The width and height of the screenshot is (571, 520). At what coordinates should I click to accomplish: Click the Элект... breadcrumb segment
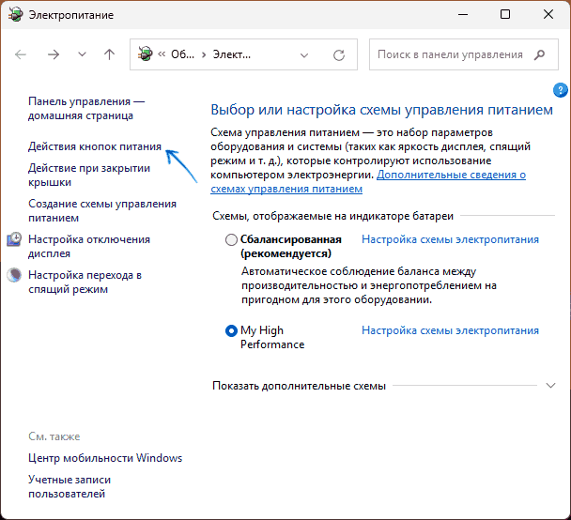pos(232,54)
